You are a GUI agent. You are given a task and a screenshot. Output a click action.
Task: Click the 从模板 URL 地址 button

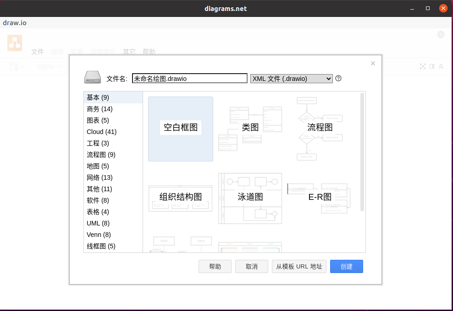pyautogui.click(x=299, y=266)
